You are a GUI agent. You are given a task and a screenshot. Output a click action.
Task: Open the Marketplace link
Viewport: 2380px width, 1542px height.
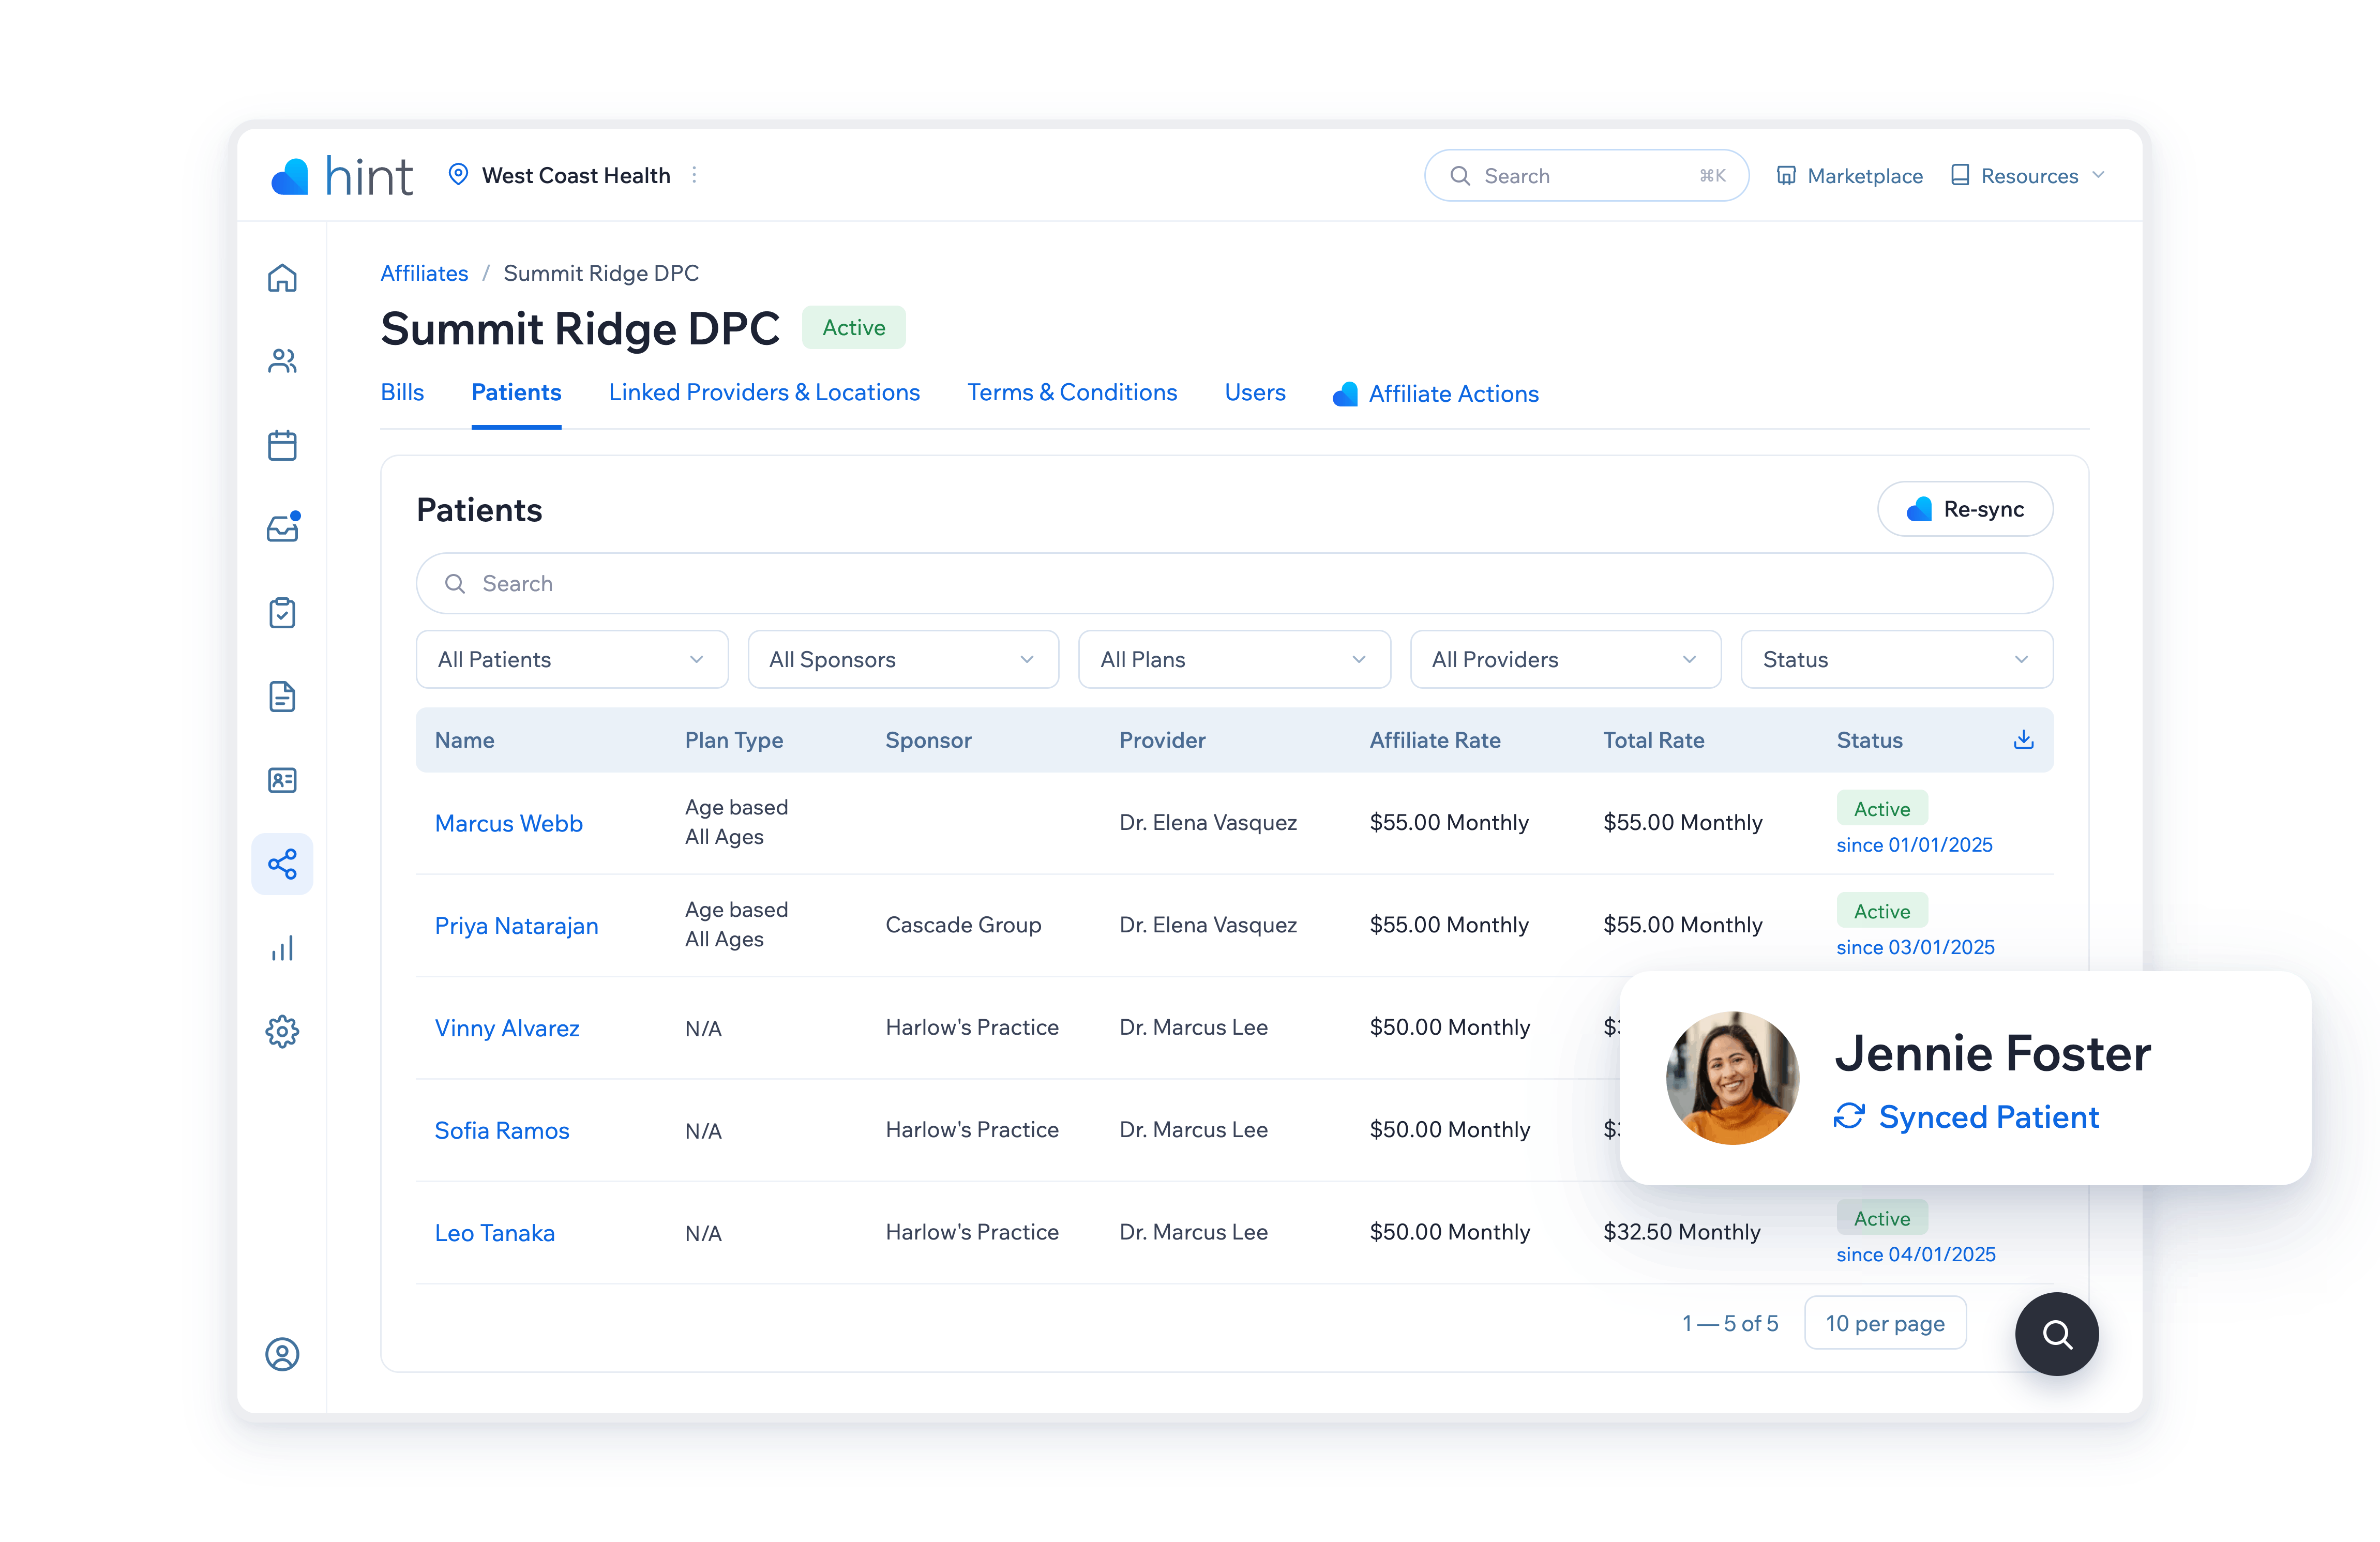click(1849, 176)
